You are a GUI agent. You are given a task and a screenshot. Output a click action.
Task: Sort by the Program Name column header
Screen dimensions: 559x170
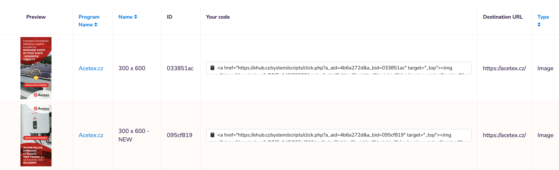(89, 21)
